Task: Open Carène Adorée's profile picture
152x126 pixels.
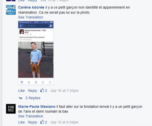Action: (x=11, y=10)
